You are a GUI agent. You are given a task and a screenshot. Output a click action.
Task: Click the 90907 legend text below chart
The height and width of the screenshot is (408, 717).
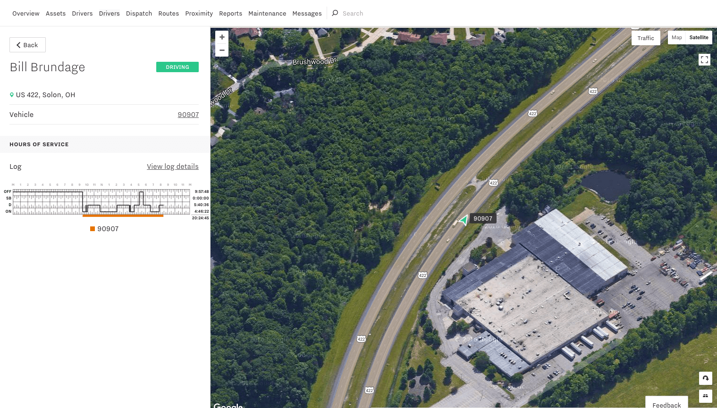coord(108,229)
